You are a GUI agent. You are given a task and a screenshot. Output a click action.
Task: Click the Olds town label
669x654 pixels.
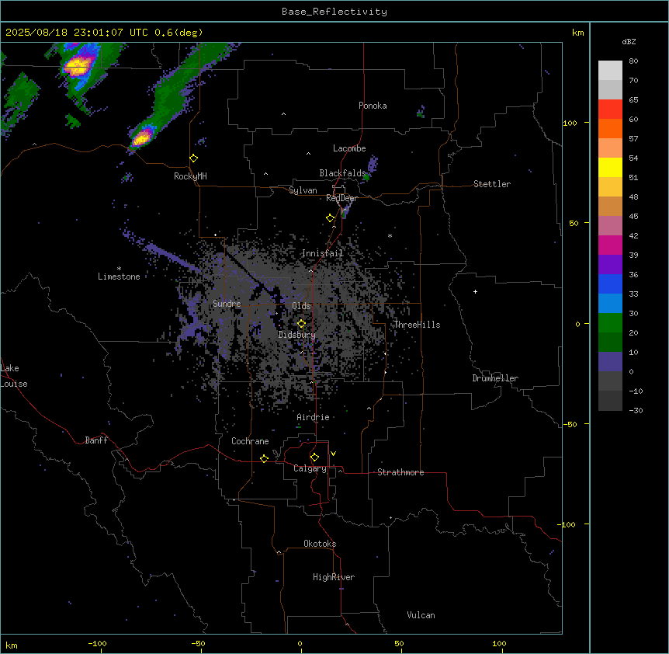(301, 306)
